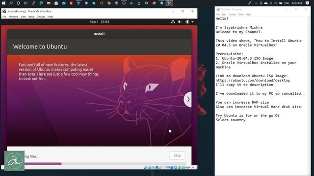Screen dimensions: 314x176
Task: Open VirtualBox Machine menu
Action: pyautogui.click(x=13, y=17)
